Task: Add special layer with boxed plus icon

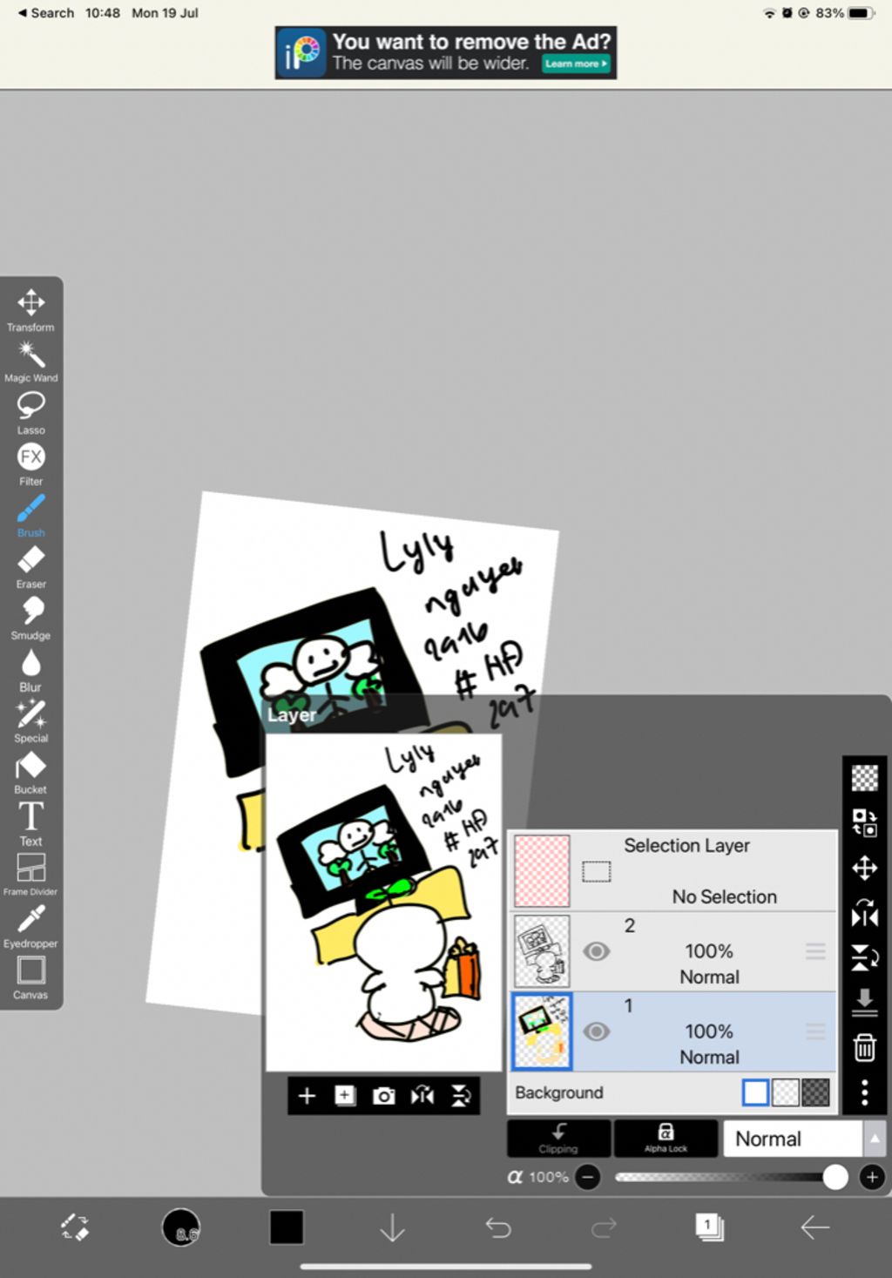Action: 345,1095
